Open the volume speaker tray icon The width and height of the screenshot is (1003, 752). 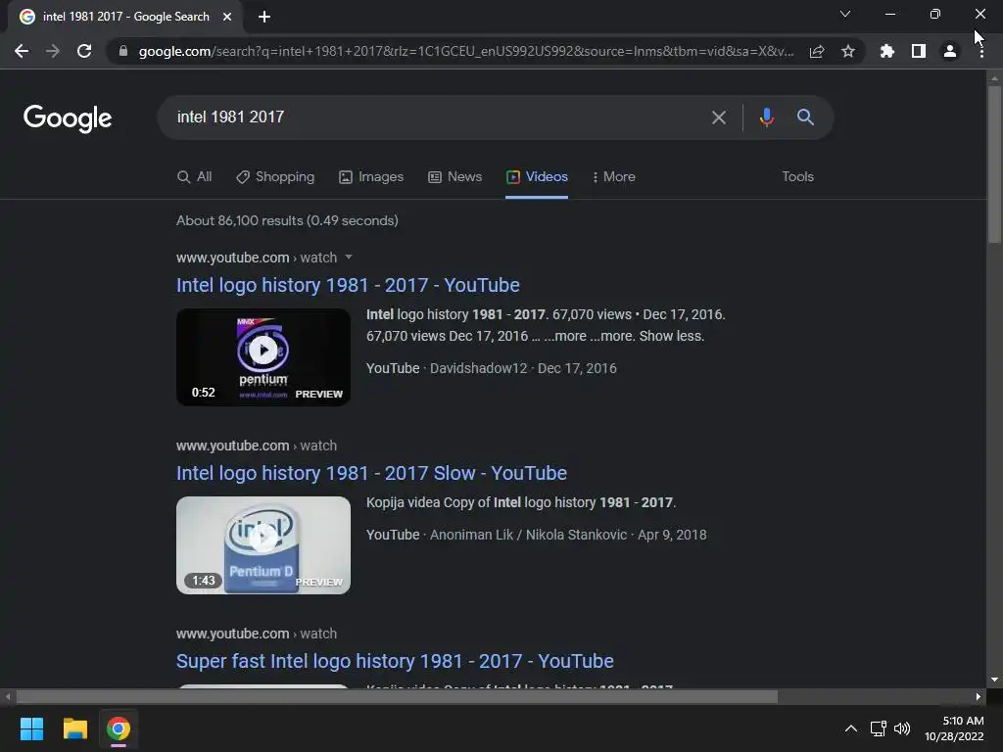coord(902,728)
